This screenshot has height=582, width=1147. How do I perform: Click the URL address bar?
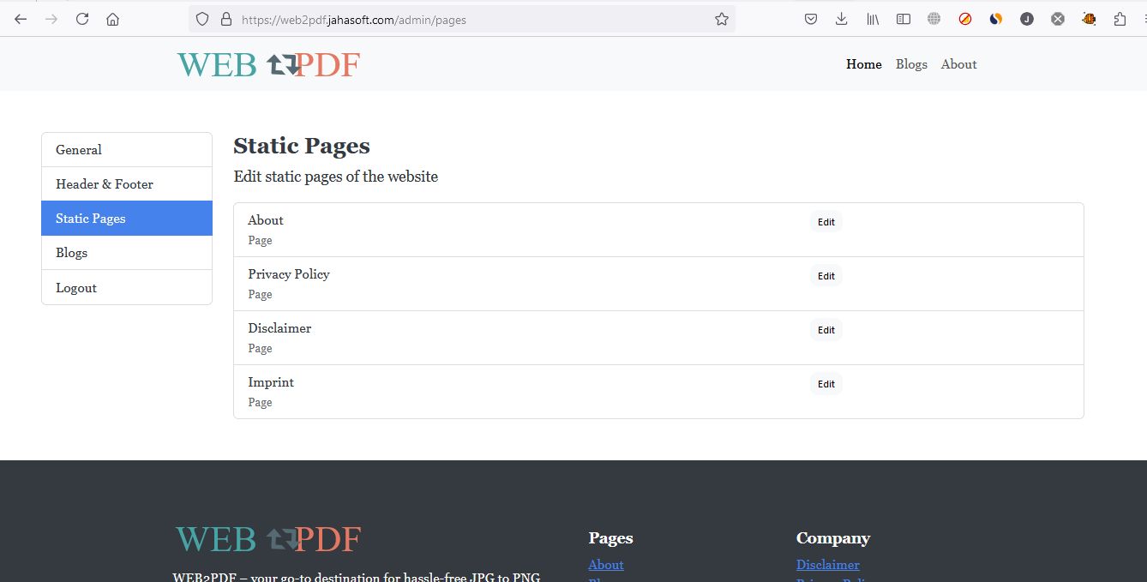pos(471,19)
